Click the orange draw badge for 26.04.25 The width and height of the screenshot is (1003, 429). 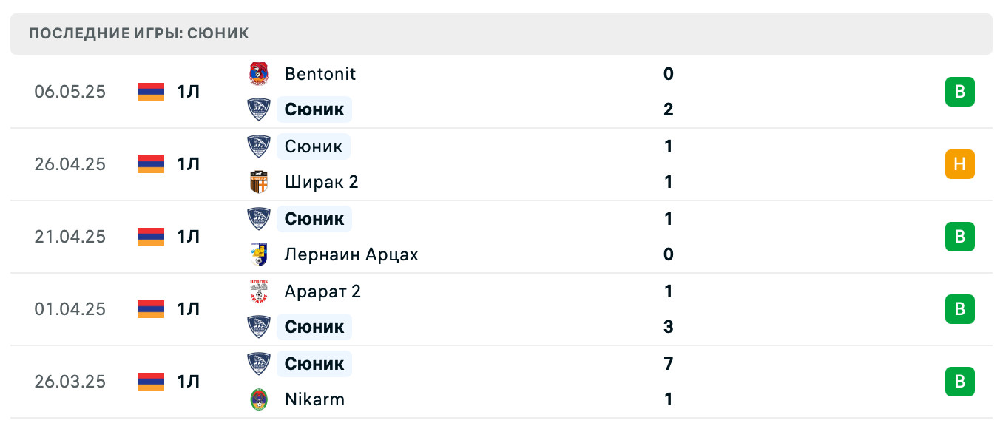tap(959, 164)
